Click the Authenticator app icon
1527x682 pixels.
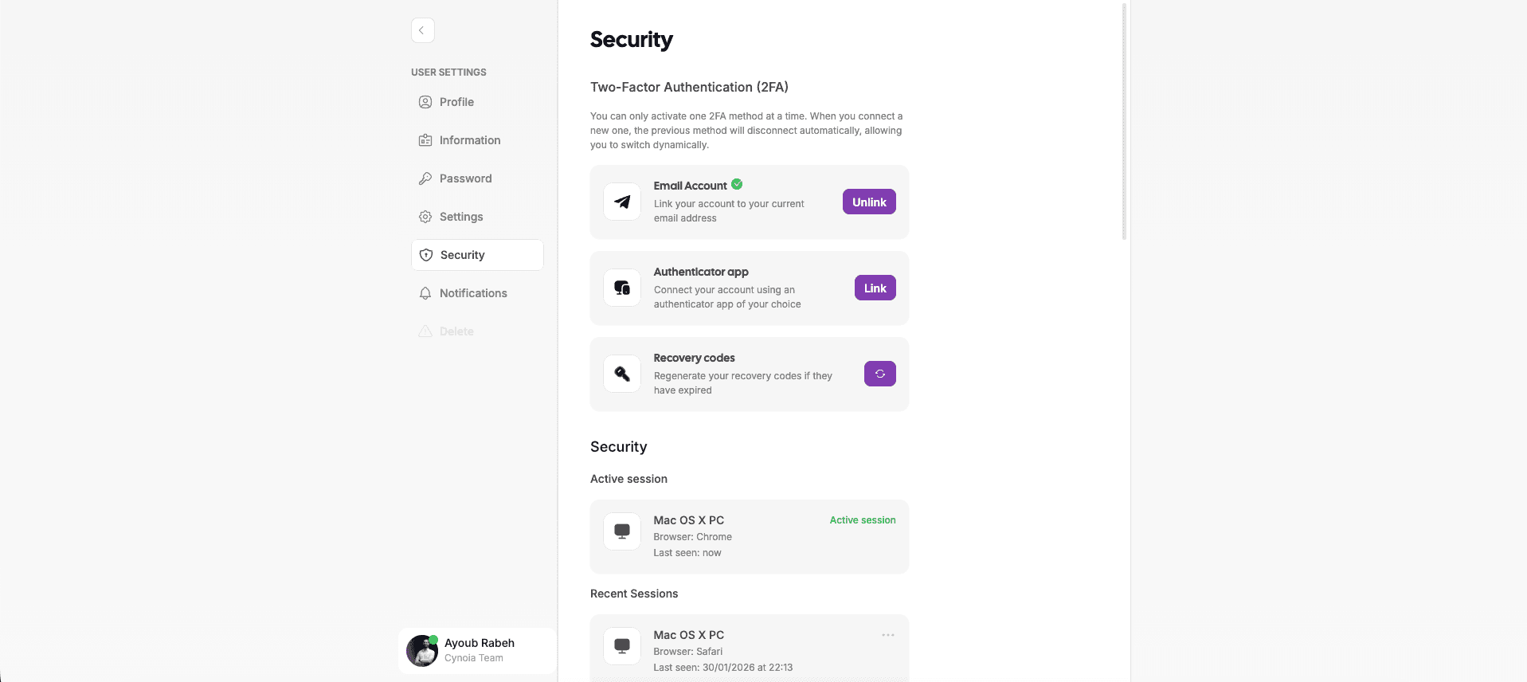622,288
